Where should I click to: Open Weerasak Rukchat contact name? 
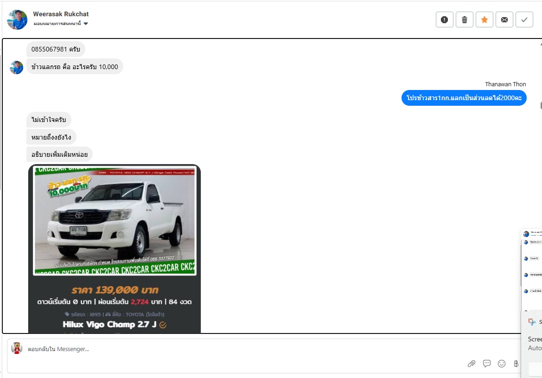coord(61,14)
